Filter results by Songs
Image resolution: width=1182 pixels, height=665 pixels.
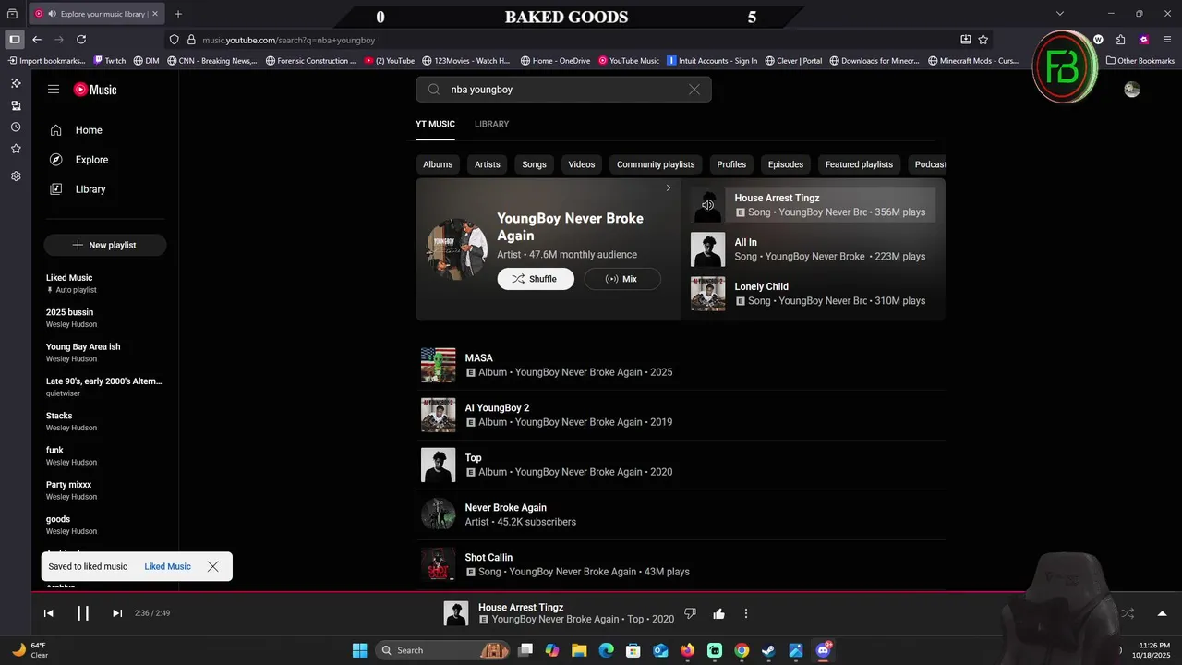pyautogui.click(x=534, y=164)
